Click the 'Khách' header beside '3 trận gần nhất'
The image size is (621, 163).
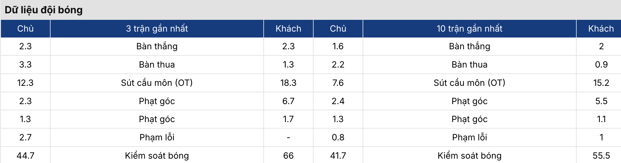(x=288, y=29)
